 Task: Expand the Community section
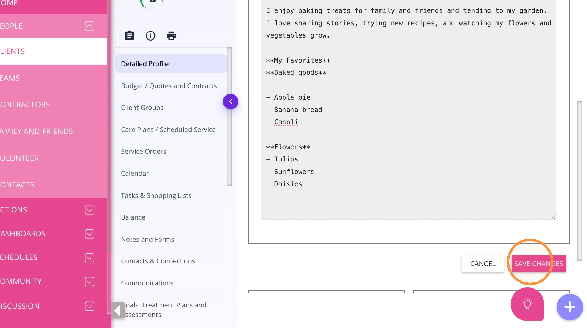click(x=89, y=282)
